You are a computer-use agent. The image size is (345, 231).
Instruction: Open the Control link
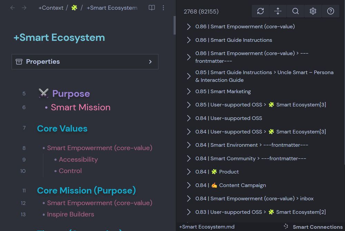[x=70, y=171]
